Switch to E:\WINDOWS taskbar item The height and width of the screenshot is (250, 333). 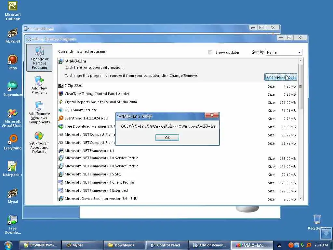point(40,245)
